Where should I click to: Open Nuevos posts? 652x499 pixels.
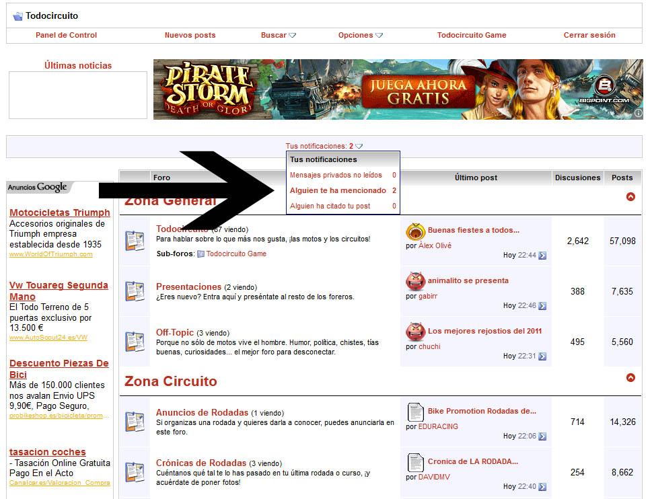[x=190, y=36]
